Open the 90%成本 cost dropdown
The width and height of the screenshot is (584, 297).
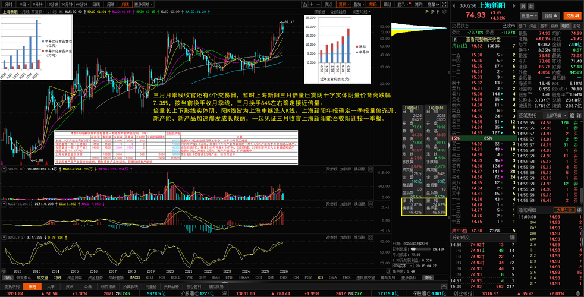(x=403, y=266)
